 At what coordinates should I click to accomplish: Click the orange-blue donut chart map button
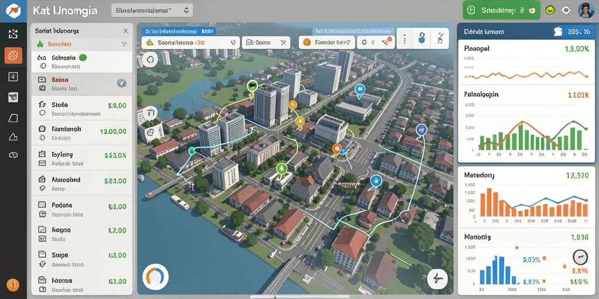click(x=156, y=277)
